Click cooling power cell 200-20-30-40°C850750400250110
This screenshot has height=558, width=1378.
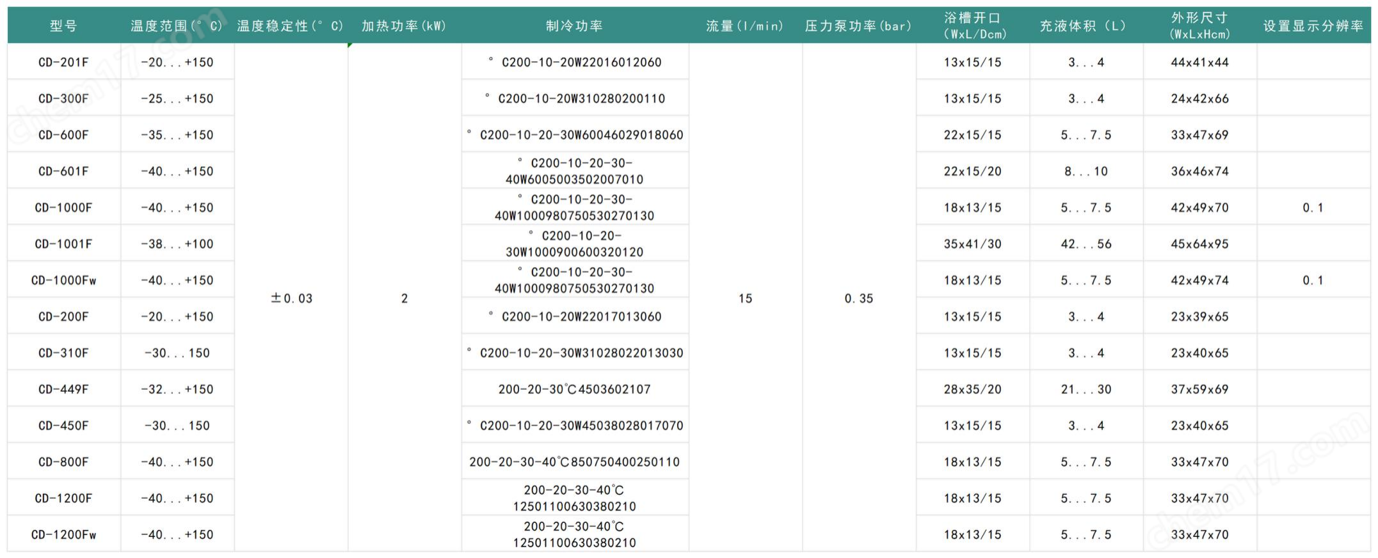[x=575, y=462]
